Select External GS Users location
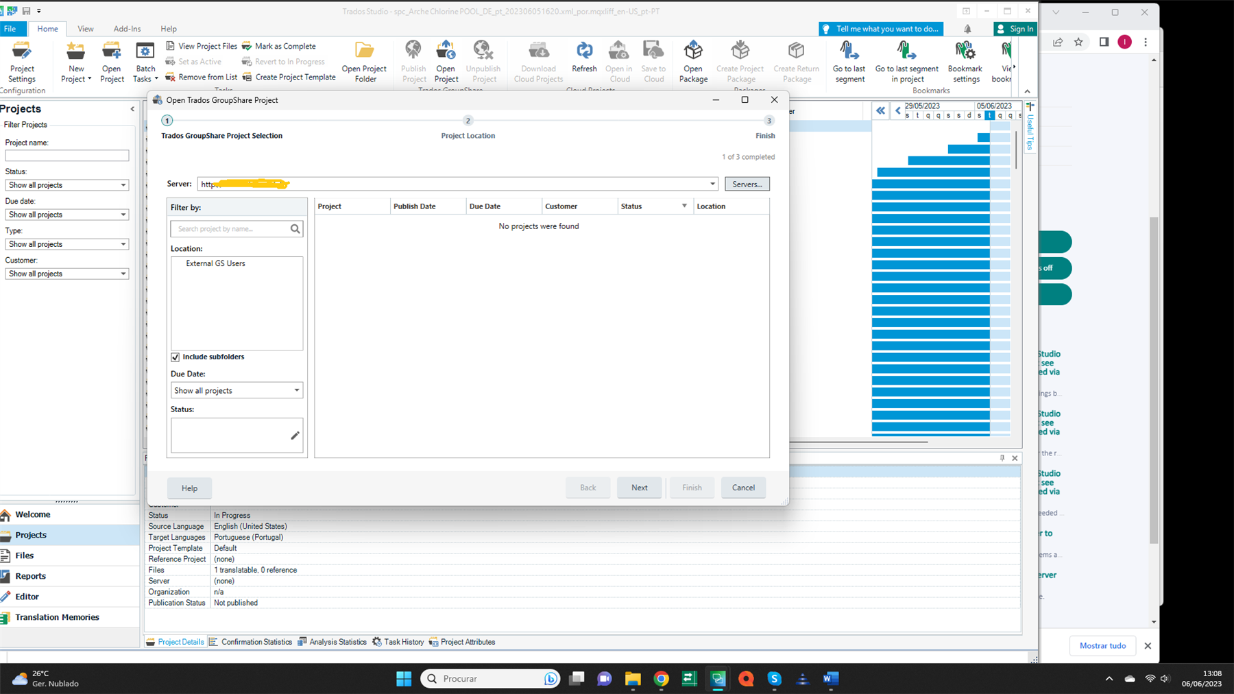Viewport: 1234px width, 694px height. (x=215, y=263)
